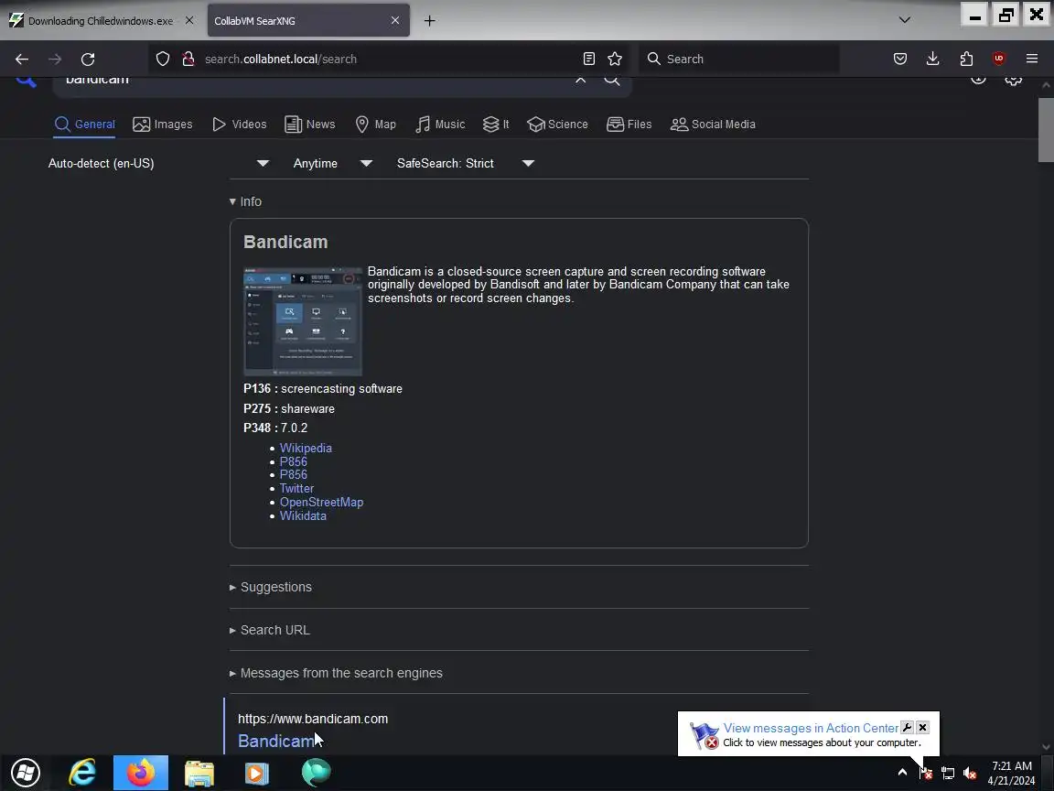
Task: Select the Files search category
Action: pos(629,125)
